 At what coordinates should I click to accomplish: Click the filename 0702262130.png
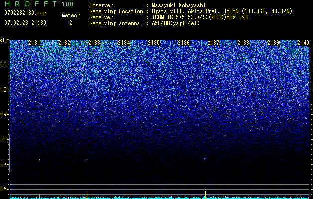[x=25, y=13]
